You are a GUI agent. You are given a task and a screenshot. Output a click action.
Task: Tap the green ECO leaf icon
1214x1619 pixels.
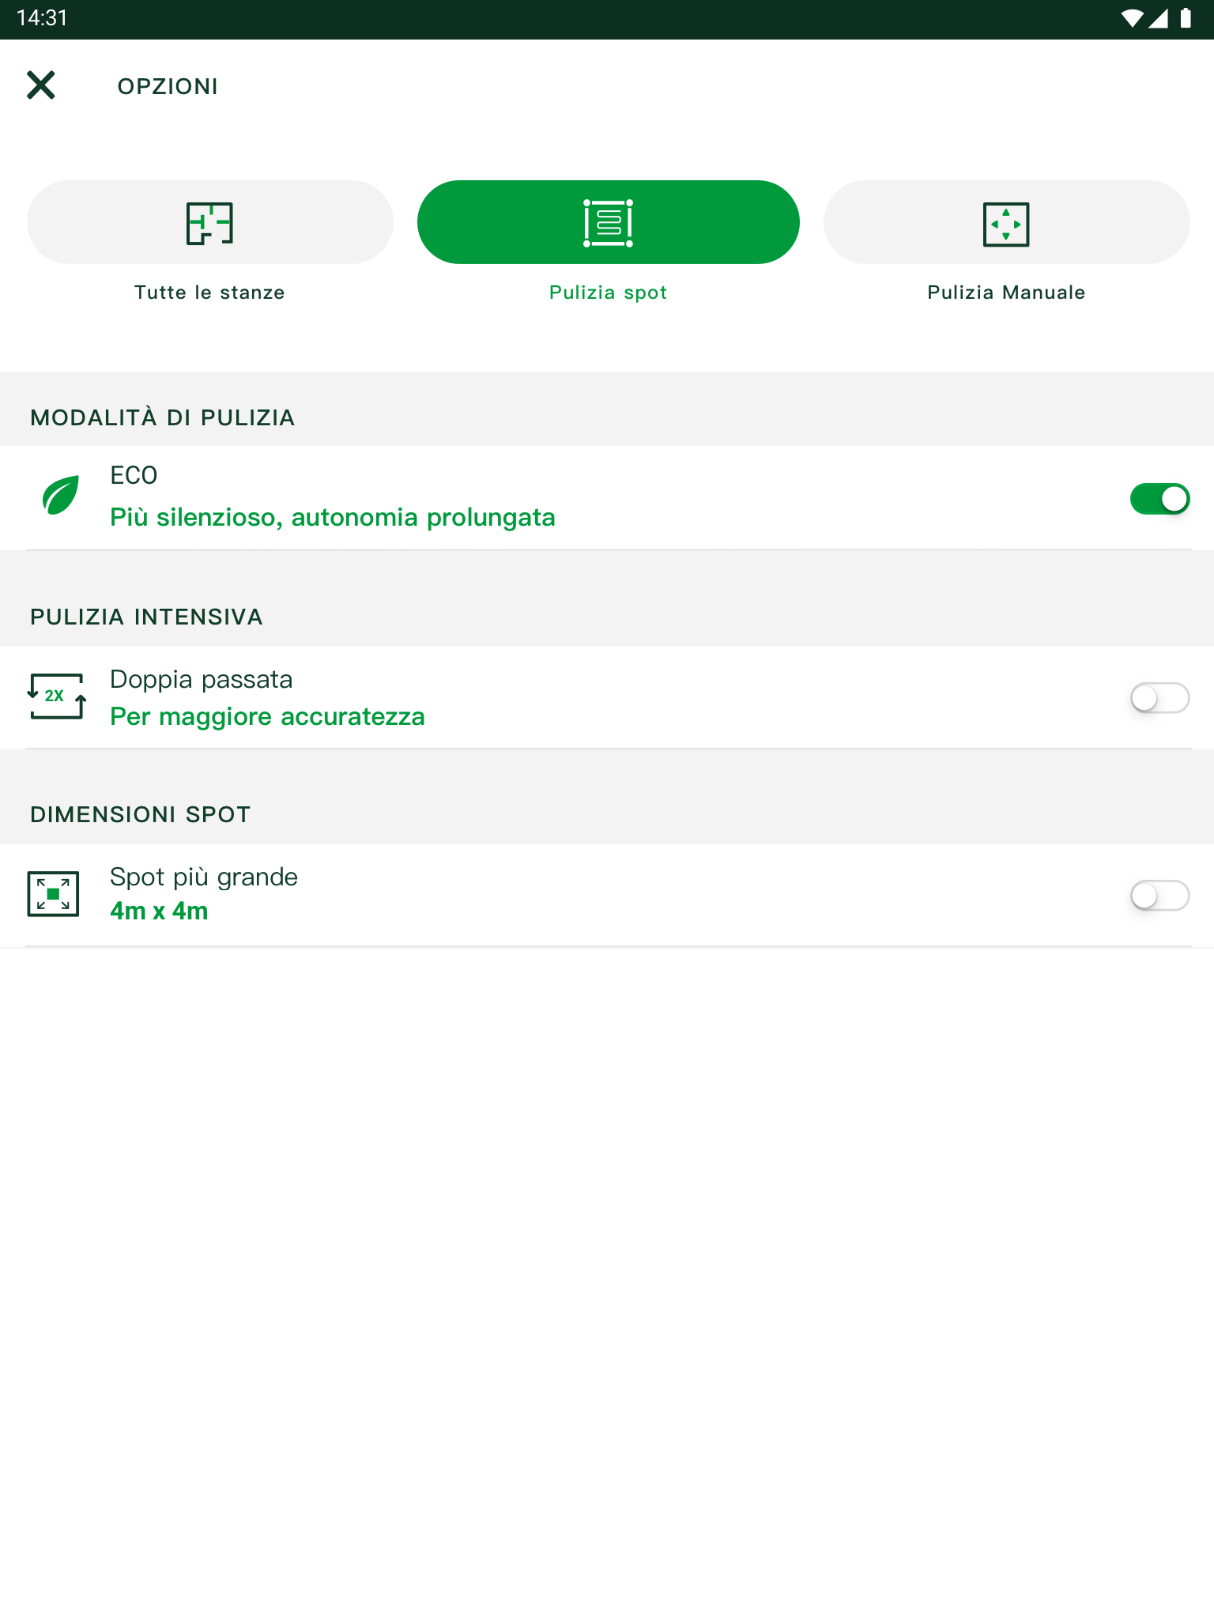point(60,496)
